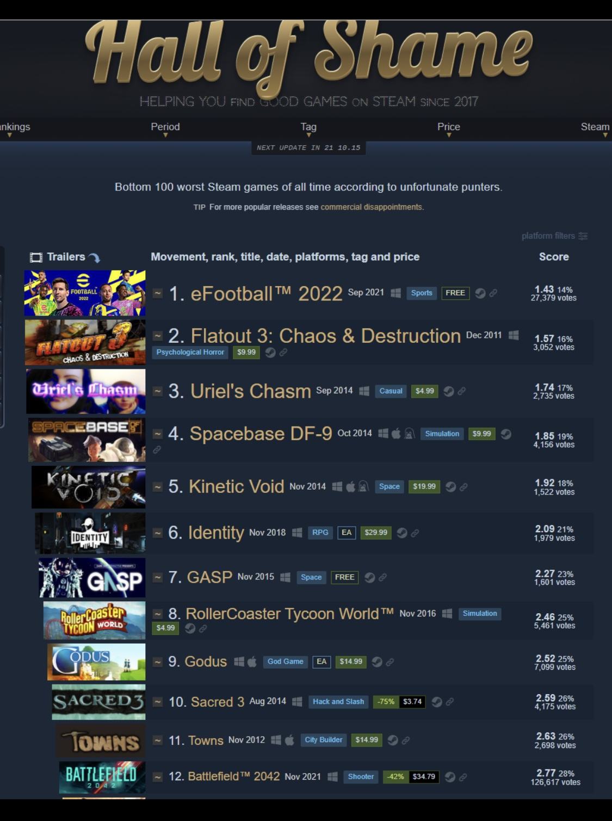This screenshot has width=612, height=821.
Task: Click Apple platform icon in Godus row
Action: point(252,662)
